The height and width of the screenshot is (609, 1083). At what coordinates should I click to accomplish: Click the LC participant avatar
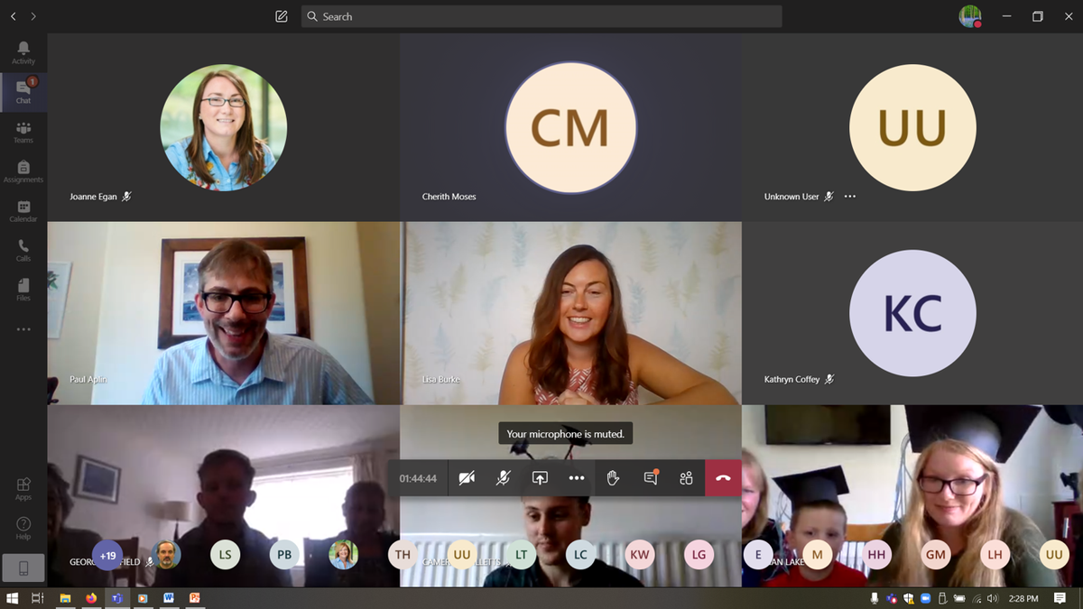click(x=580, y=555)
